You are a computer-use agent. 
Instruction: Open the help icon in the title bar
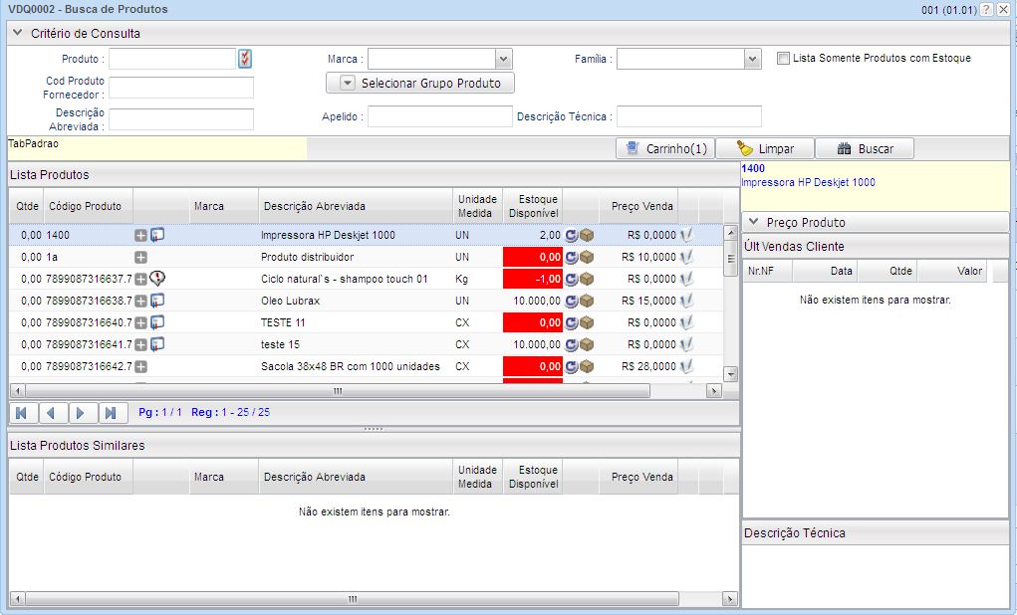(x=988, y=9)
